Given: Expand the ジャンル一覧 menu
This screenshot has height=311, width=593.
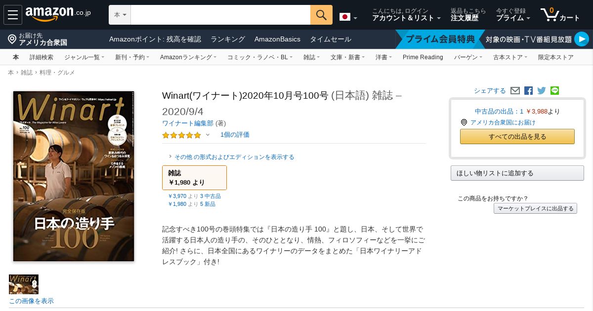Looking at the screenshot, I should click(84, 57).
